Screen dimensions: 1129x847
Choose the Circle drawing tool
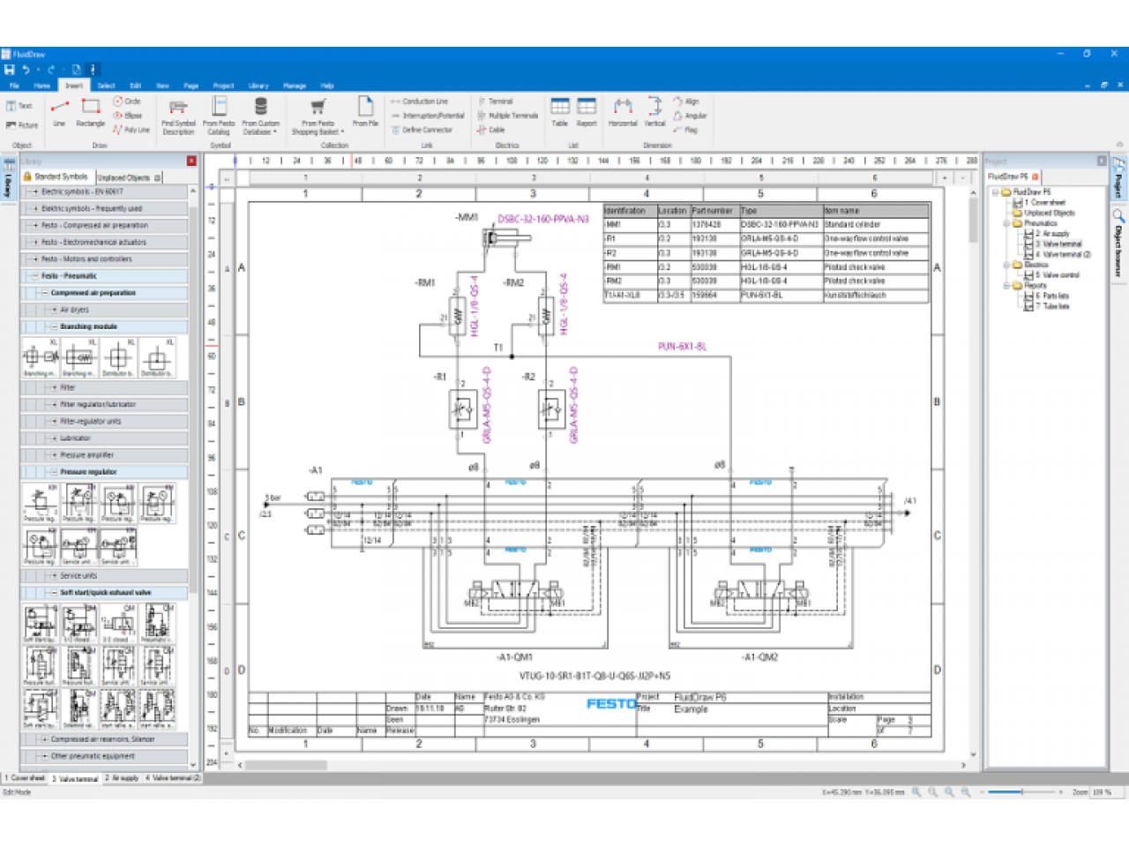point(127,101)
